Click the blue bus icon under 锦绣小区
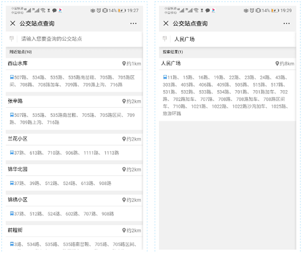The width and height of the screenshot is (304, 253). pos(12,213)
